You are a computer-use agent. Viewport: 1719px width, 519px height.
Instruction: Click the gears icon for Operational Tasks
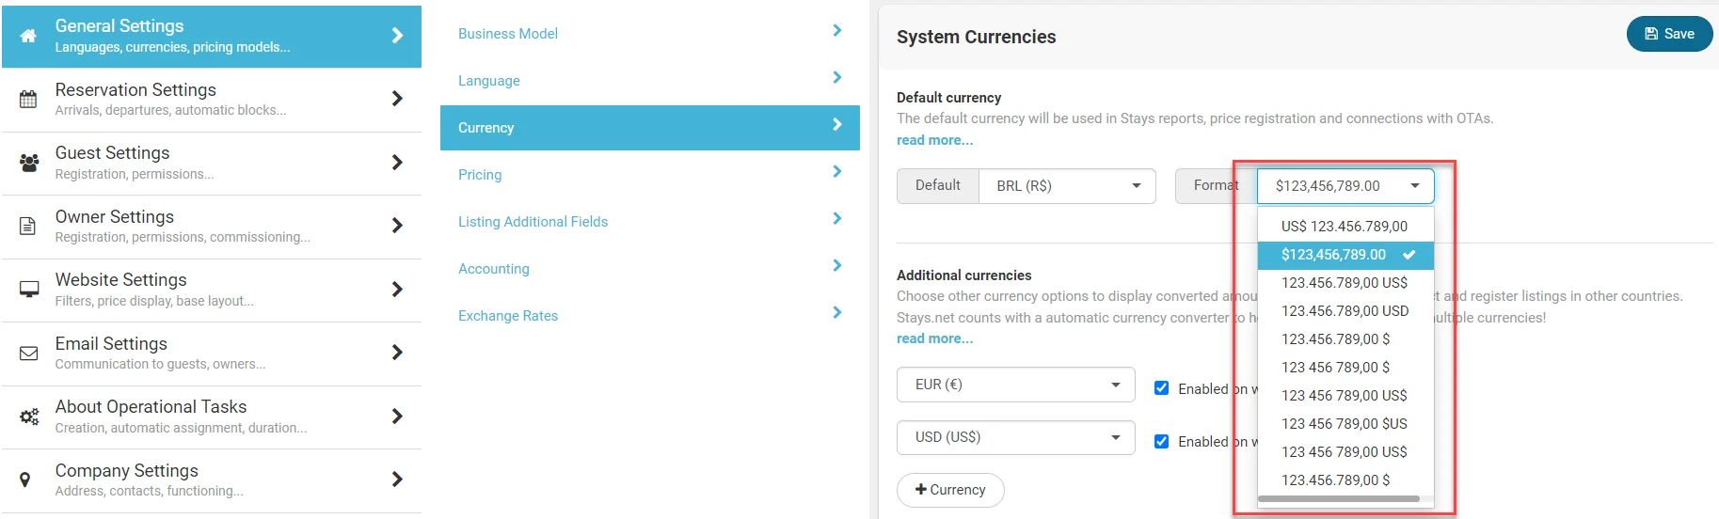(x=29, y=417)
